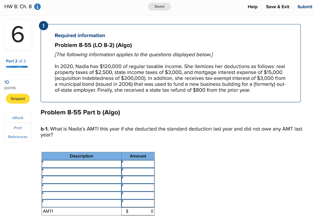Viewport: 313px width, 220px height.
Task: Click the Part 2 of 2 label
Action: pyautogui.click(x=16, y=61)
